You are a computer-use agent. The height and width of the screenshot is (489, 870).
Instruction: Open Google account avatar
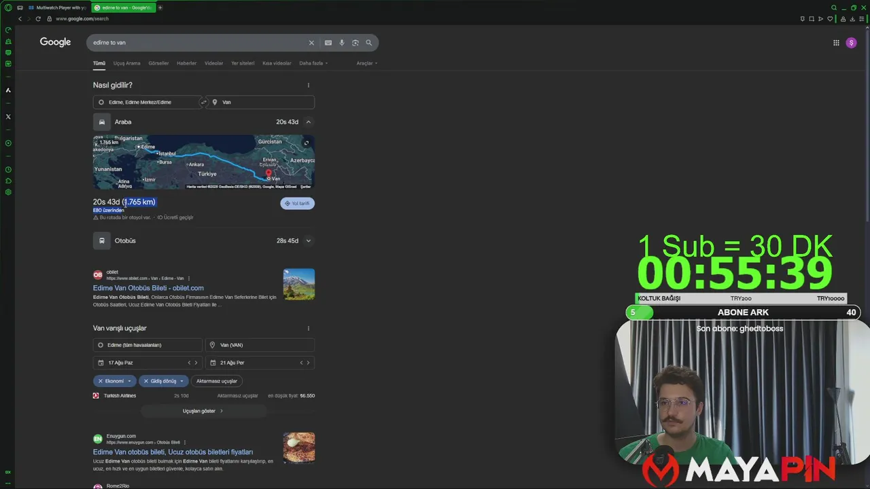point(851,43)
